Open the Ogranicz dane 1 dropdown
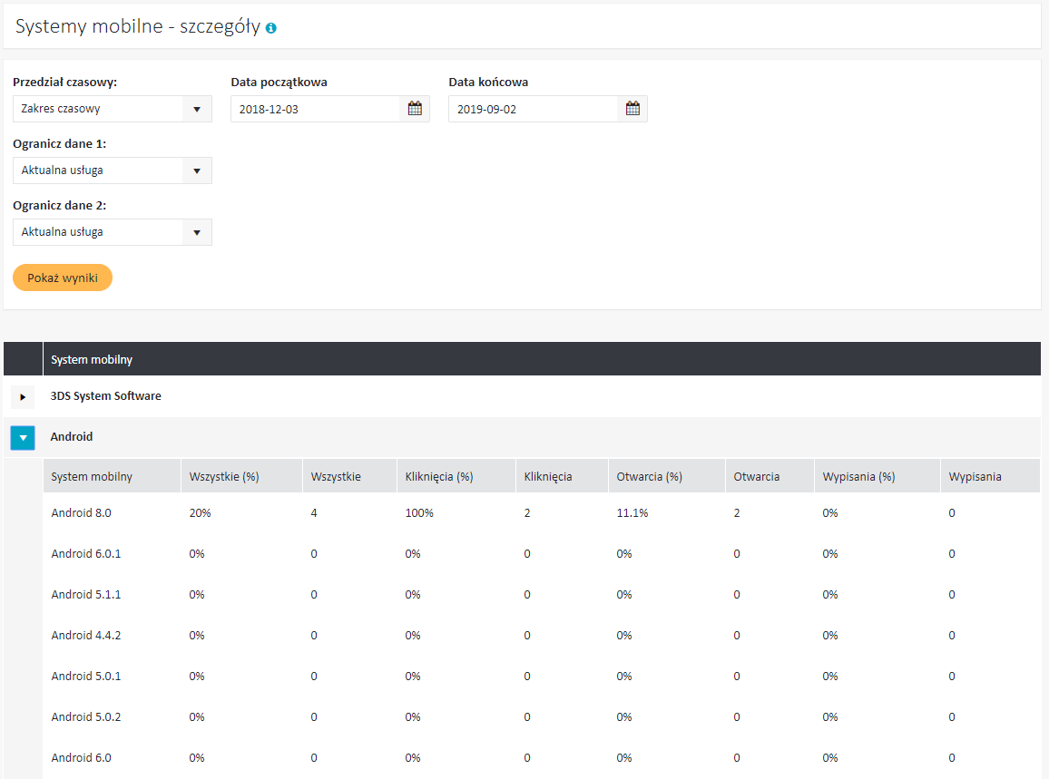 point(112,170)
